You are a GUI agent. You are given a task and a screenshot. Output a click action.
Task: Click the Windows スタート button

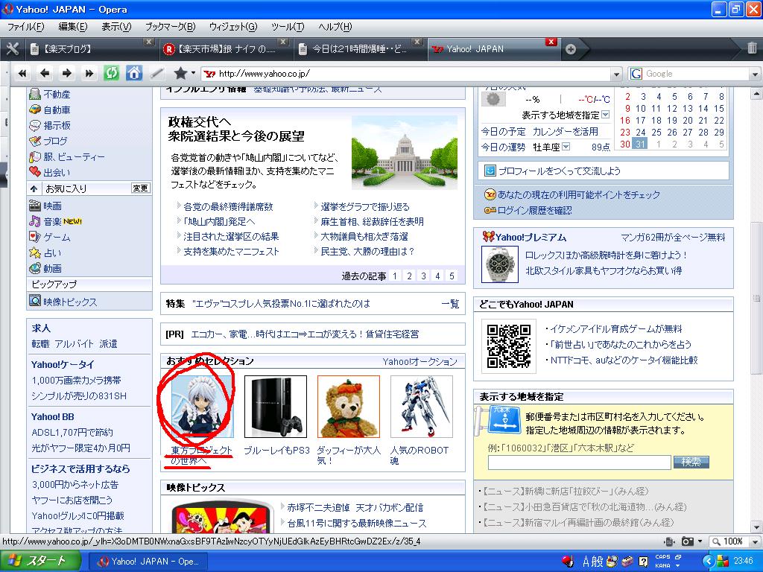[x=37, y=561]
